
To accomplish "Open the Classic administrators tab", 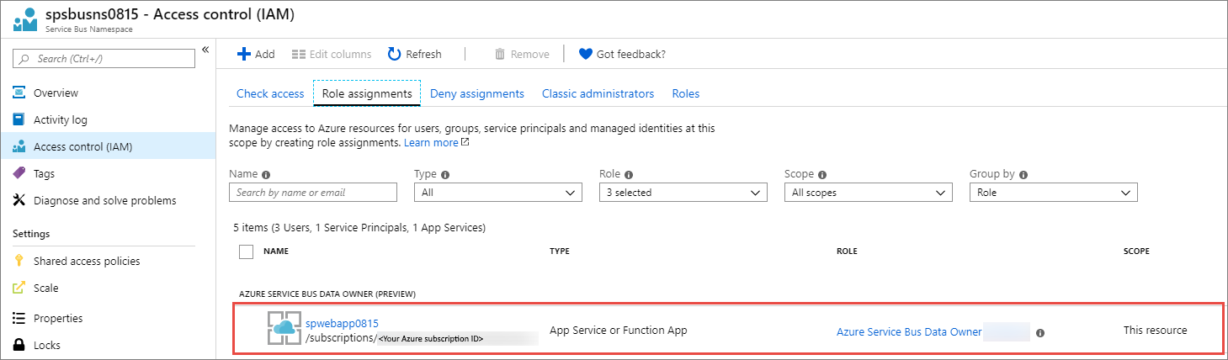I will pos(598,93).
